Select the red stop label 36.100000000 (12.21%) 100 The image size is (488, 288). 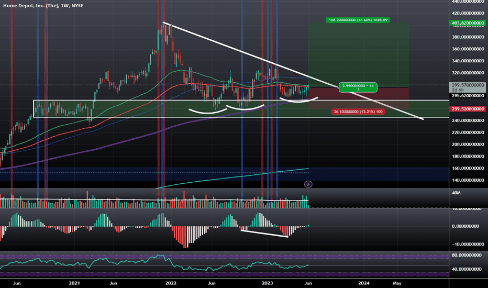[x=358, y=112]
